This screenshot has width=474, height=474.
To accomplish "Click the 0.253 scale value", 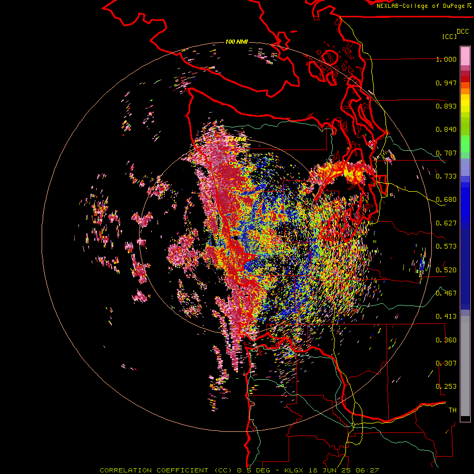I will tap(446, 387).
